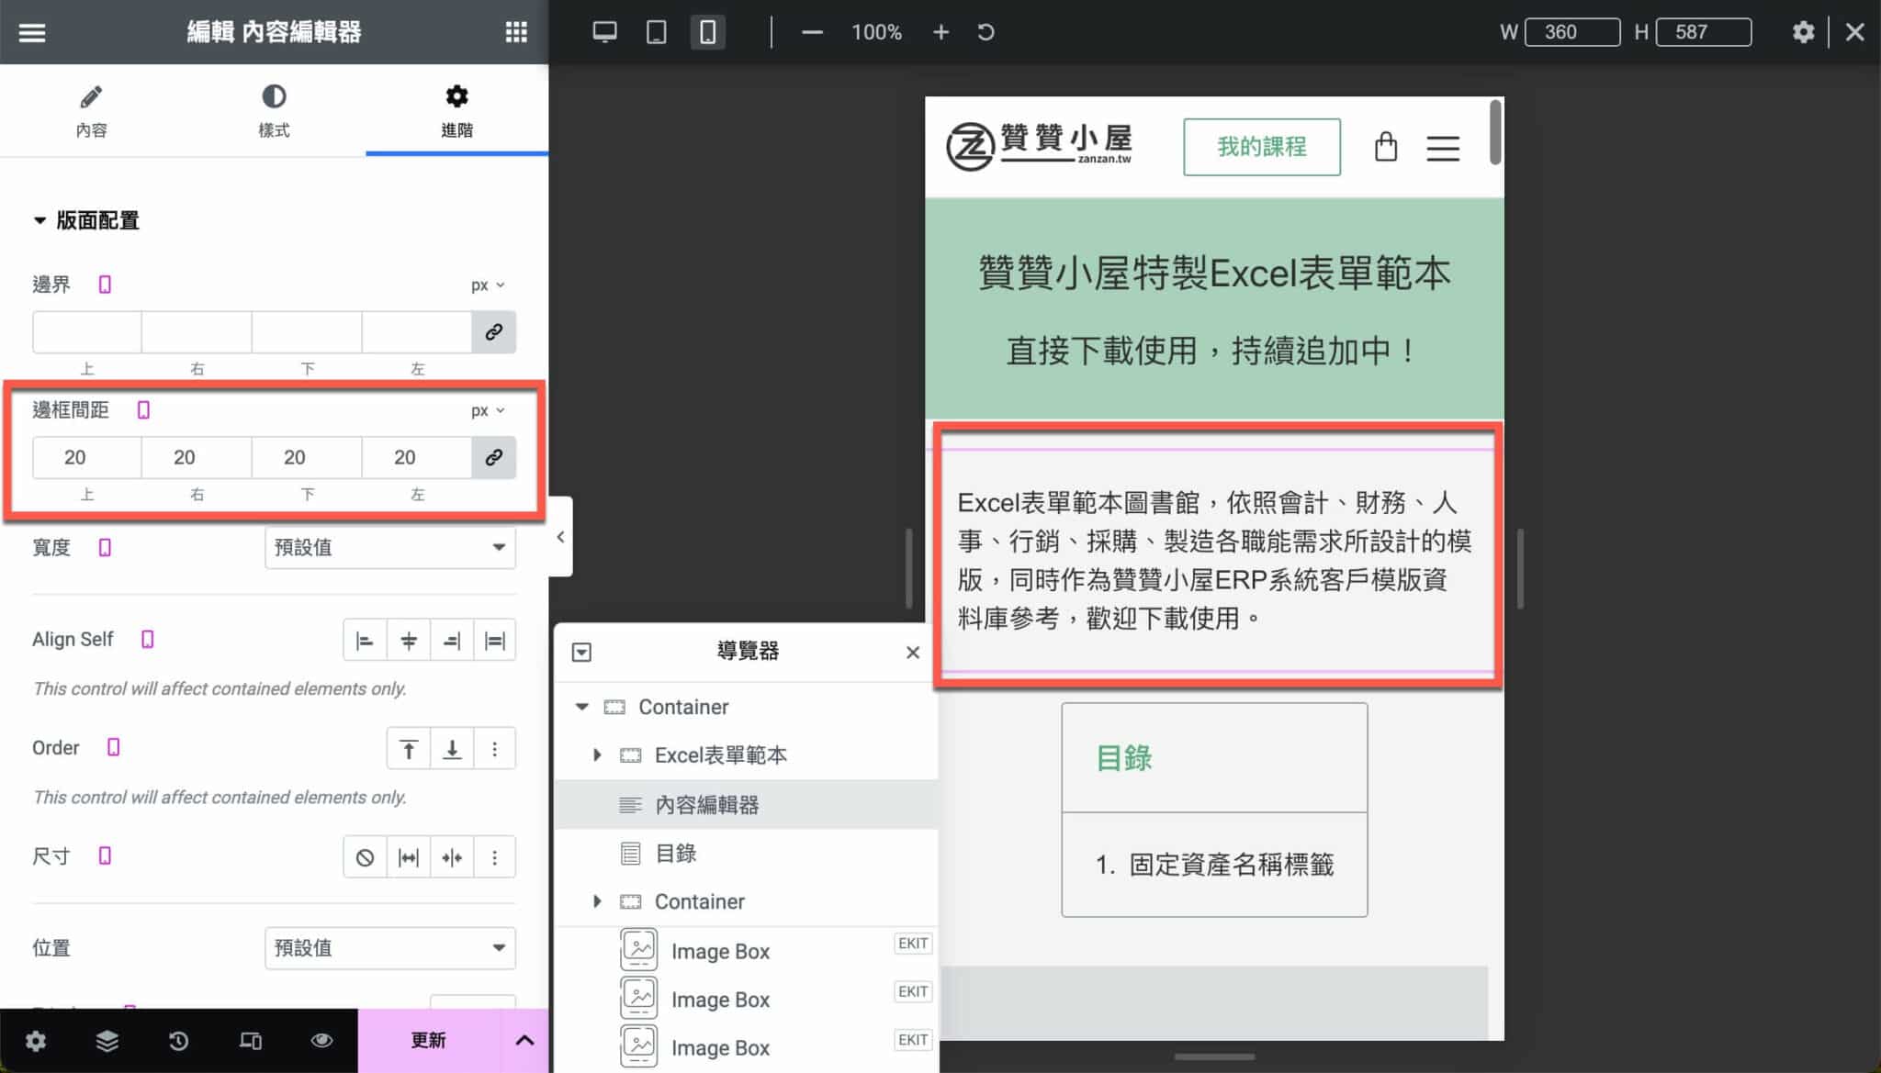Click the navigator dock toggle icon
The height and width of the screenshot is (1073, 1881).
[x=581, y=652]
